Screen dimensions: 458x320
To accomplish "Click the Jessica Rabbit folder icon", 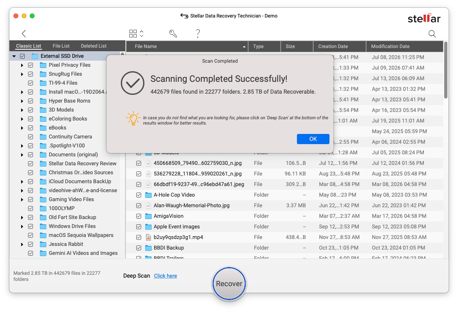I will coord(43,244).
